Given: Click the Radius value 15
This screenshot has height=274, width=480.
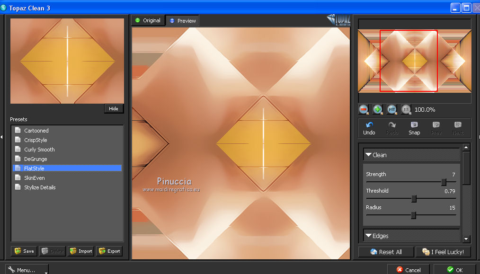Looking at the screenshot, I should click(x=452, y=208).
